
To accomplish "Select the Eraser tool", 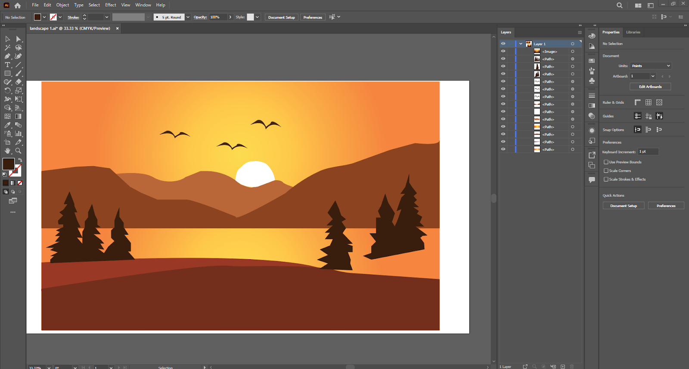I will tap(19, 82).
